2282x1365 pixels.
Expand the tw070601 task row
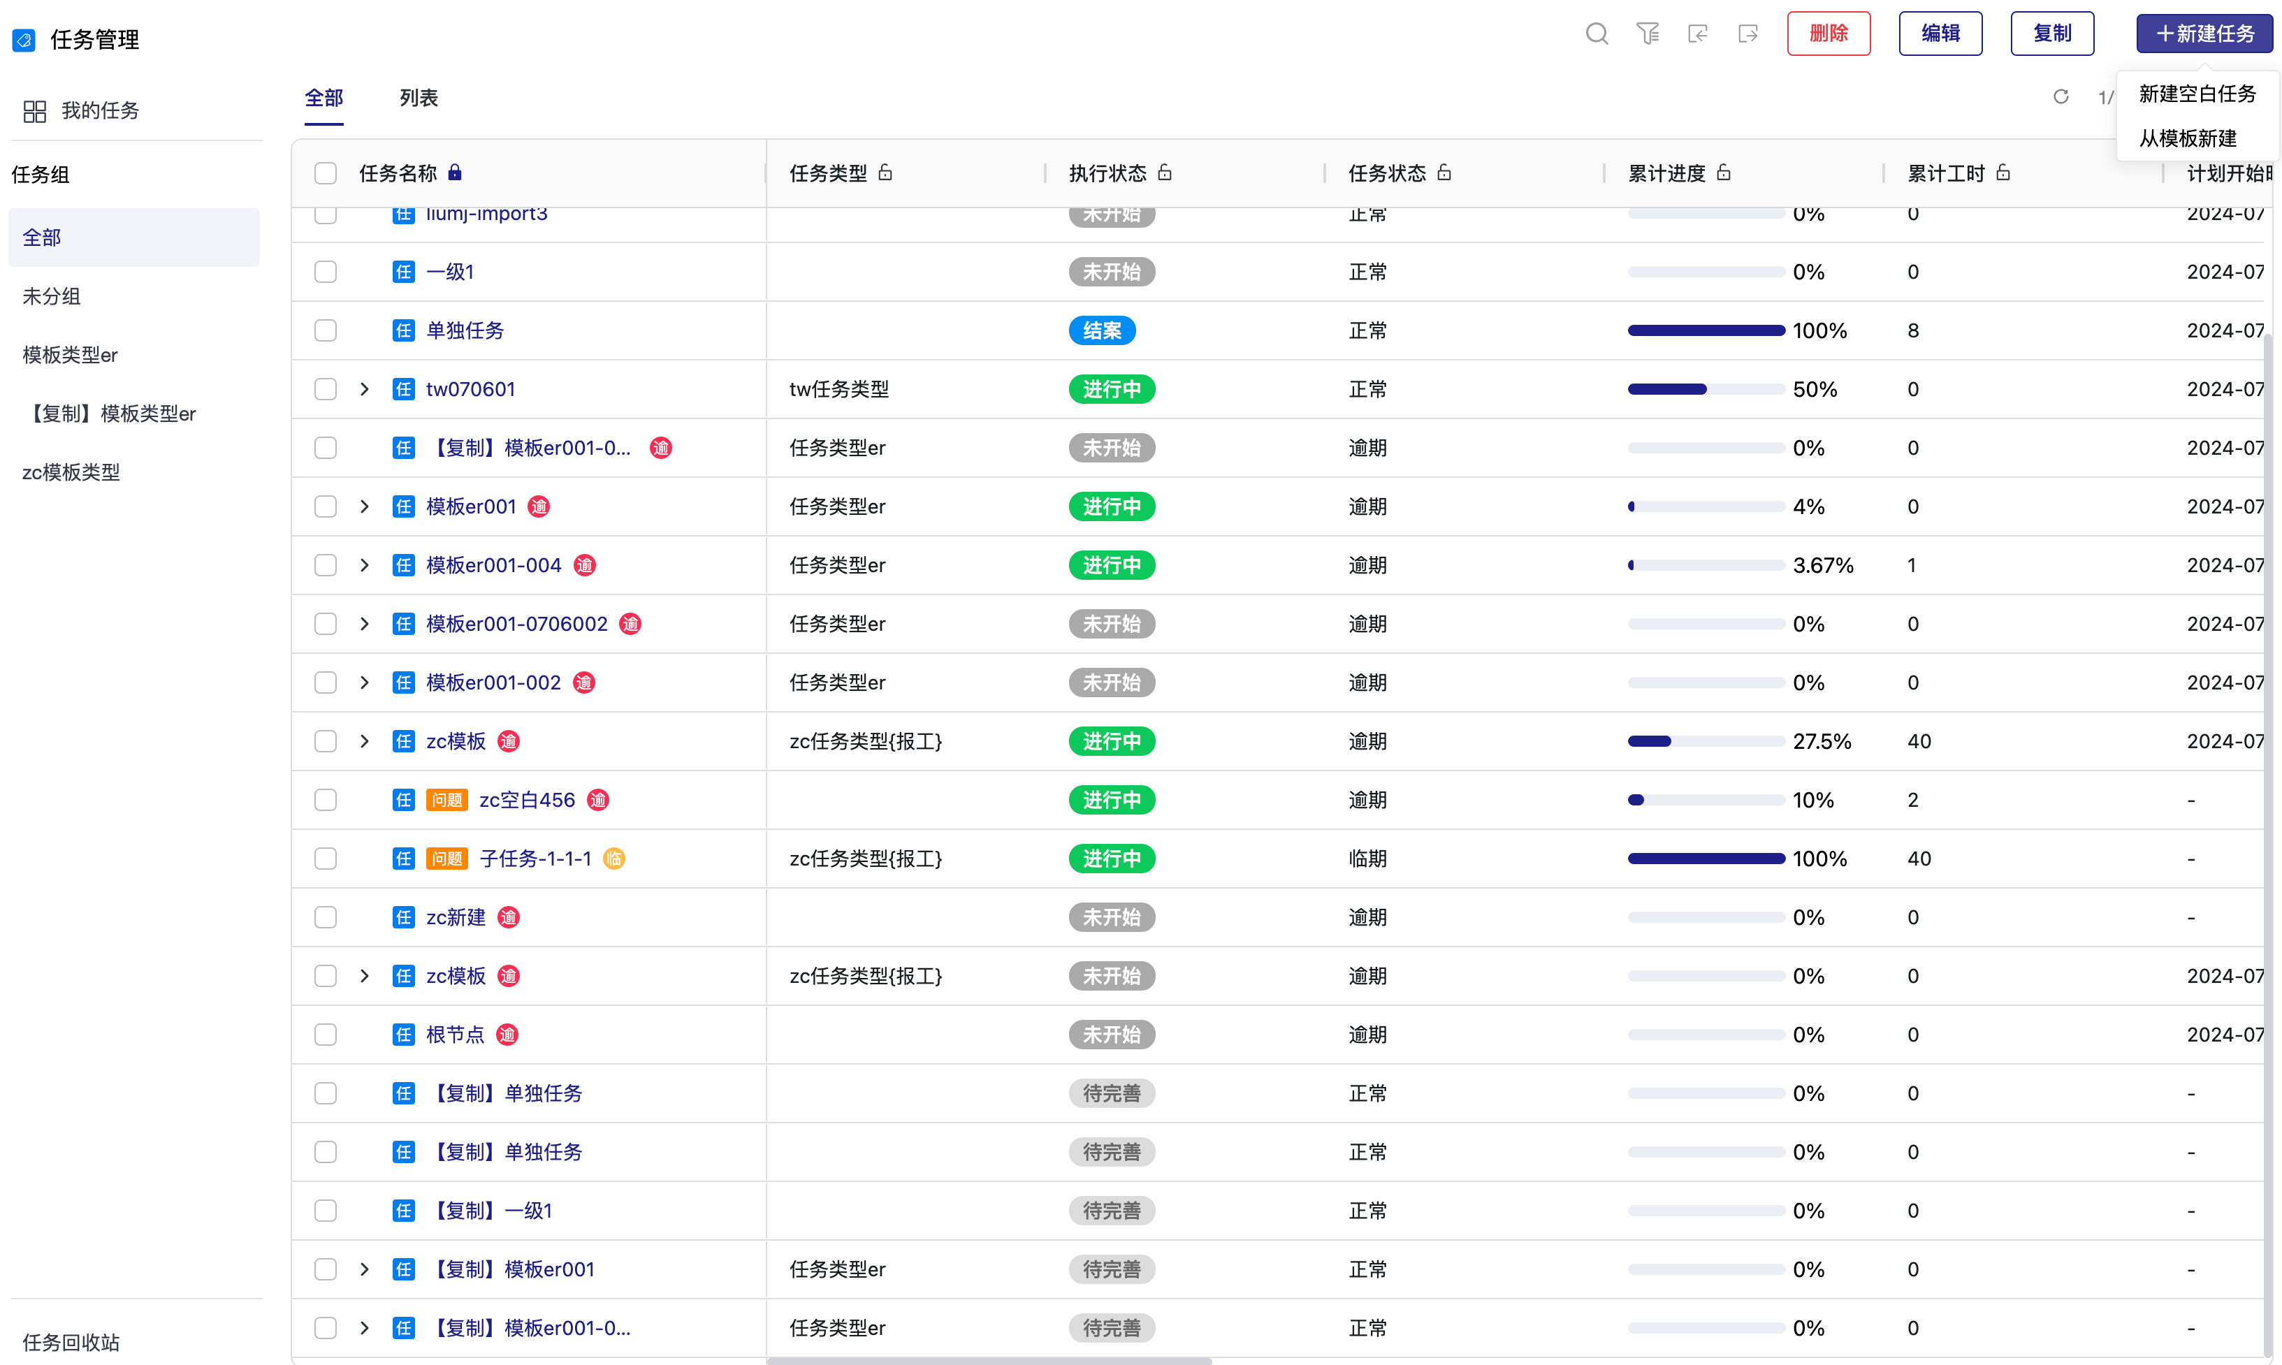click(x=364, y=389)
